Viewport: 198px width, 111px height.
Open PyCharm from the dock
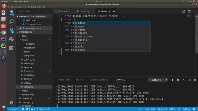3,46
